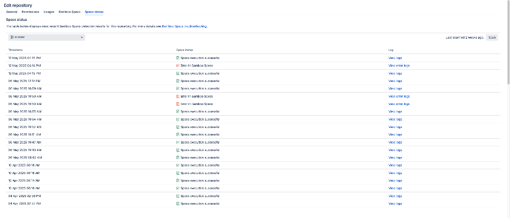Click timestamp 12 May 2025 04:14 PM
510x218 pixels.
click(x=25, y=66)
